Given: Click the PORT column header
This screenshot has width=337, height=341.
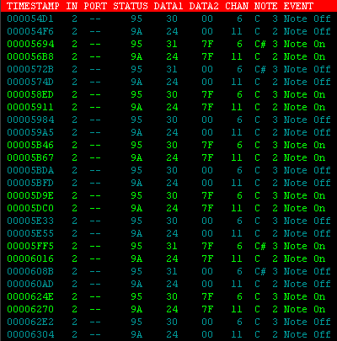Looking at the screenshot, I should pyautogui.click(x=95, y=6).
